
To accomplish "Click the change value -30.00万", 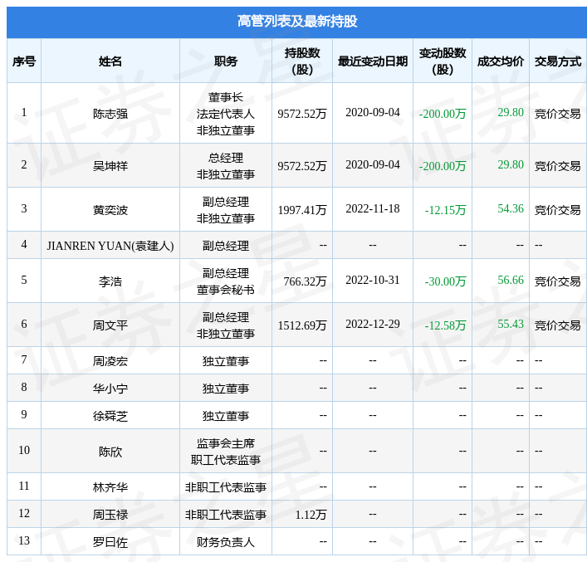I will (x=445, y=281).
